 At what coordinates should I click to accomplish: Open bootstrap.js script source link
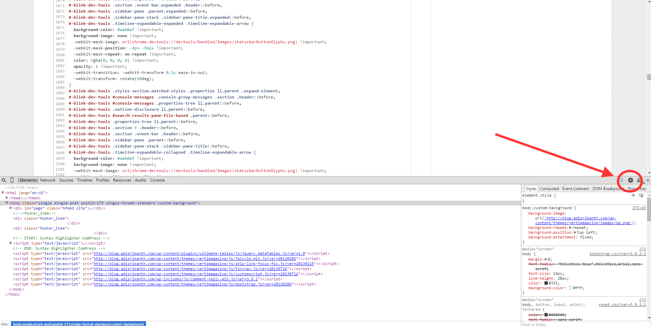(193, 284)
